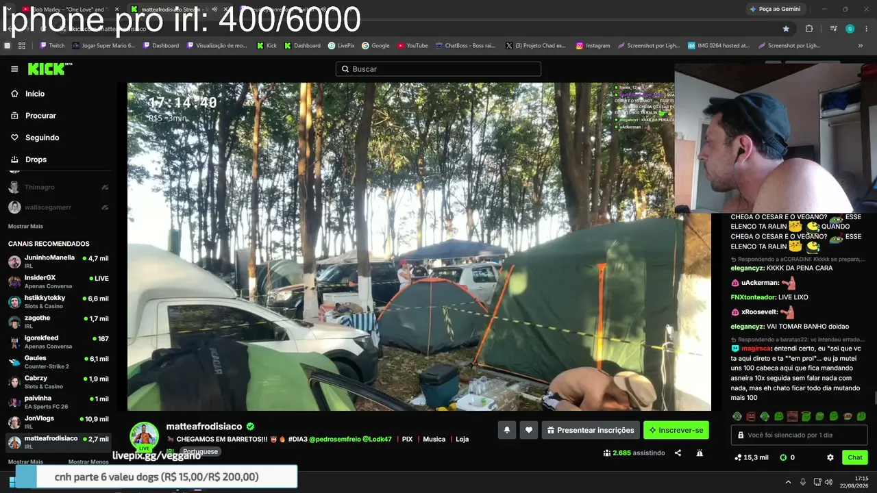Click the Portuguese language tag
Viewport: 877px width, 493px height.
click(x=200, y=451)
